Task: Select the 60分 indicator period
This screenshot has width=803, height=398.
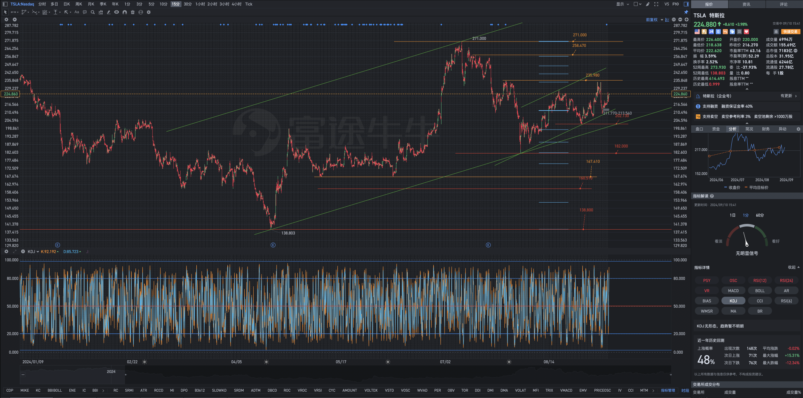Action: point(760,215)
